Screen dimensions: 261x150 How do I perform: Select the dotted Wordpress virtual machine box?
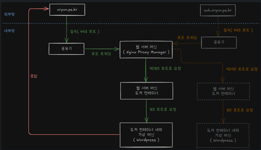point(223,136)
